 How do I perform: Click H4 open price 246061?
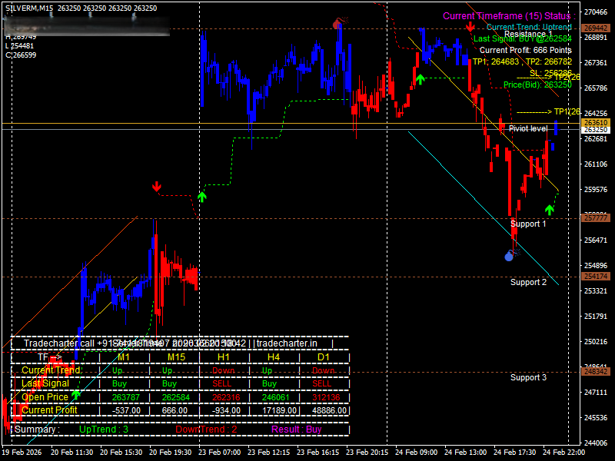point(276,397)
